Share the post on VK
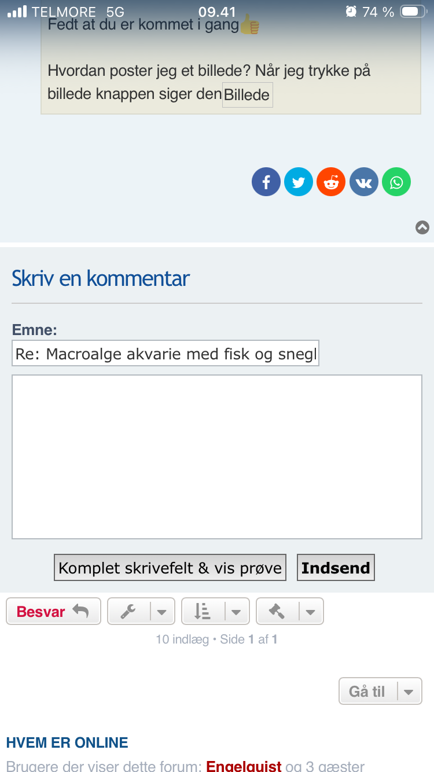The width and height of the screenshot is (434, 772). [x=364, y=182]
